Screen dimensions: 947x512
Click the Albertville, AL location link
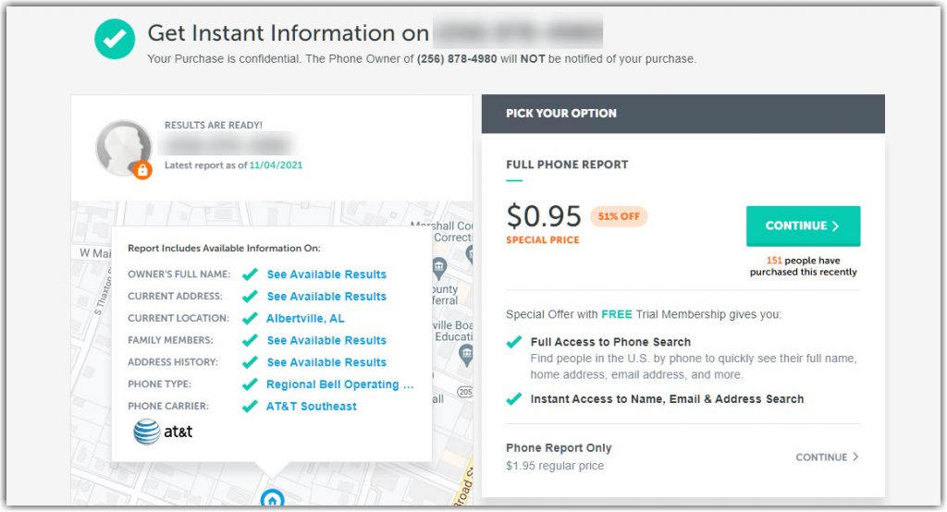[305, 318]
